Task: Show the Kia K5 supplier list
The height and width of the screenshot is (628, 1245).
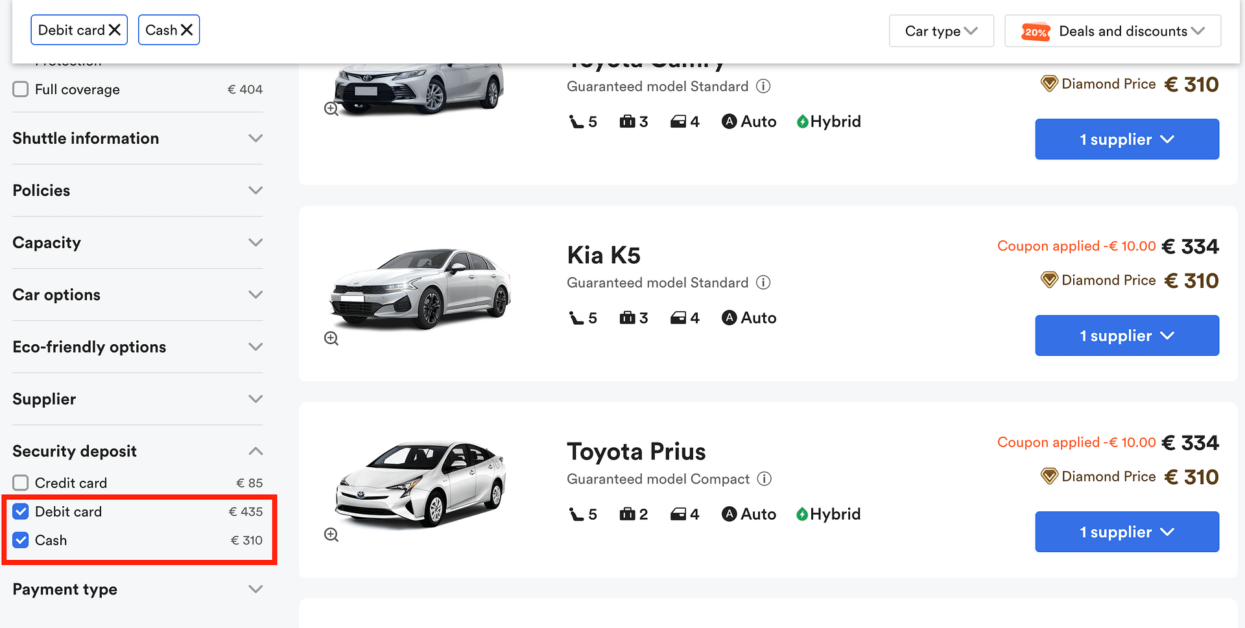Action: tap(1126, 336)
